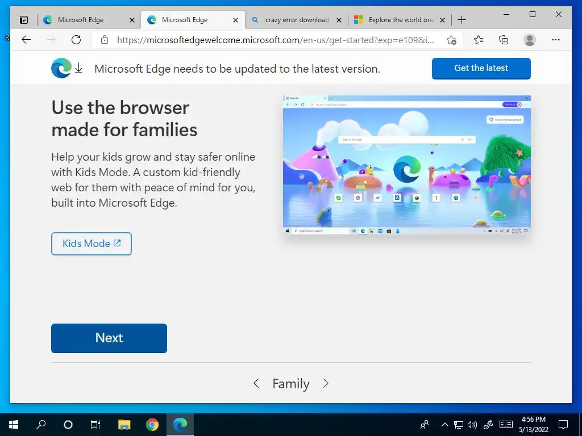582x436 pixels.
Task: Go back with the browser back arrow
Action: (26, 40)
